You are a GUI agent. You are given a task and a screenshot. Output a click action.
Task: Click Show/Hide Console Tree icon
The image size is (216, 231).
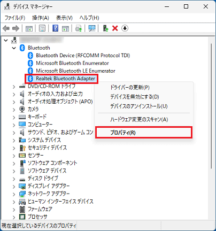29,28
